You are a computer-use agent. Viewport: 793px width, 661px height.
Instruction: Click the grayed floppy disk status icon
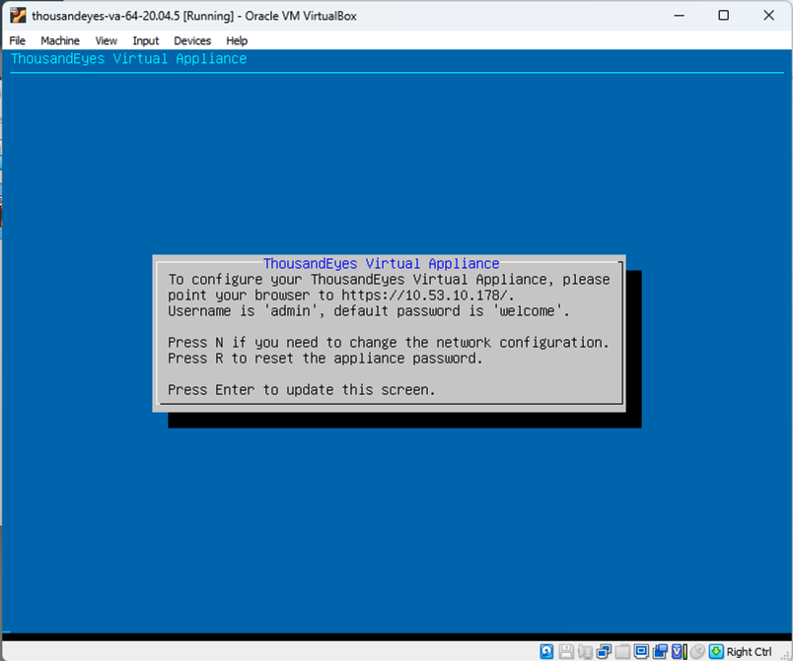(565, 651)
